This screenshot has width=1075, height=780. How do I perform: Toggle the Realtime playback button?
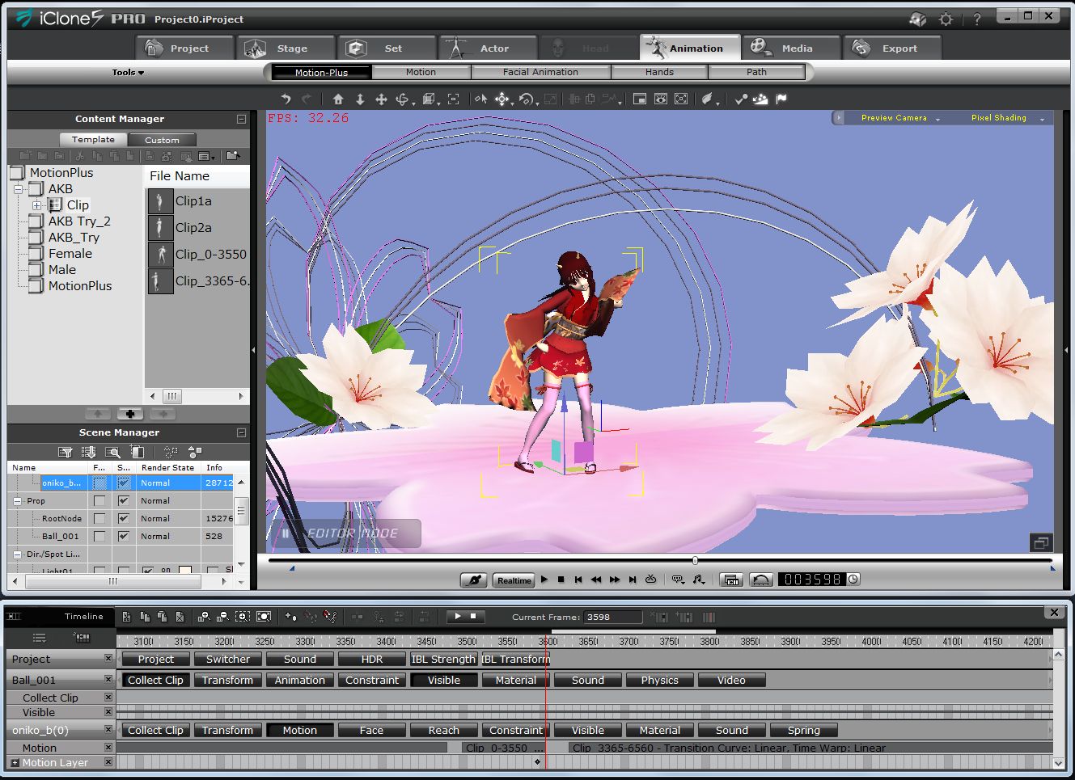[x=514, y=580]
